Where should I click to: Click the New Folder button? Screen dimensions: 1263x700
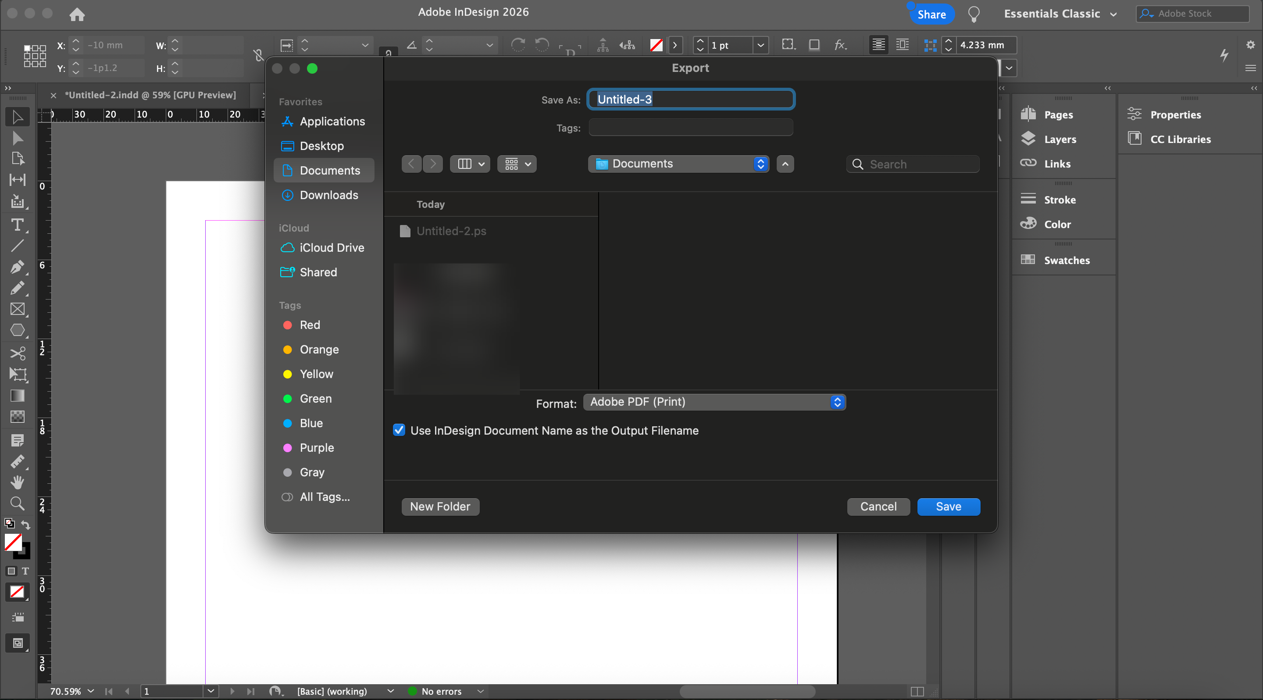pyautogui.click(x=440, y=507)
